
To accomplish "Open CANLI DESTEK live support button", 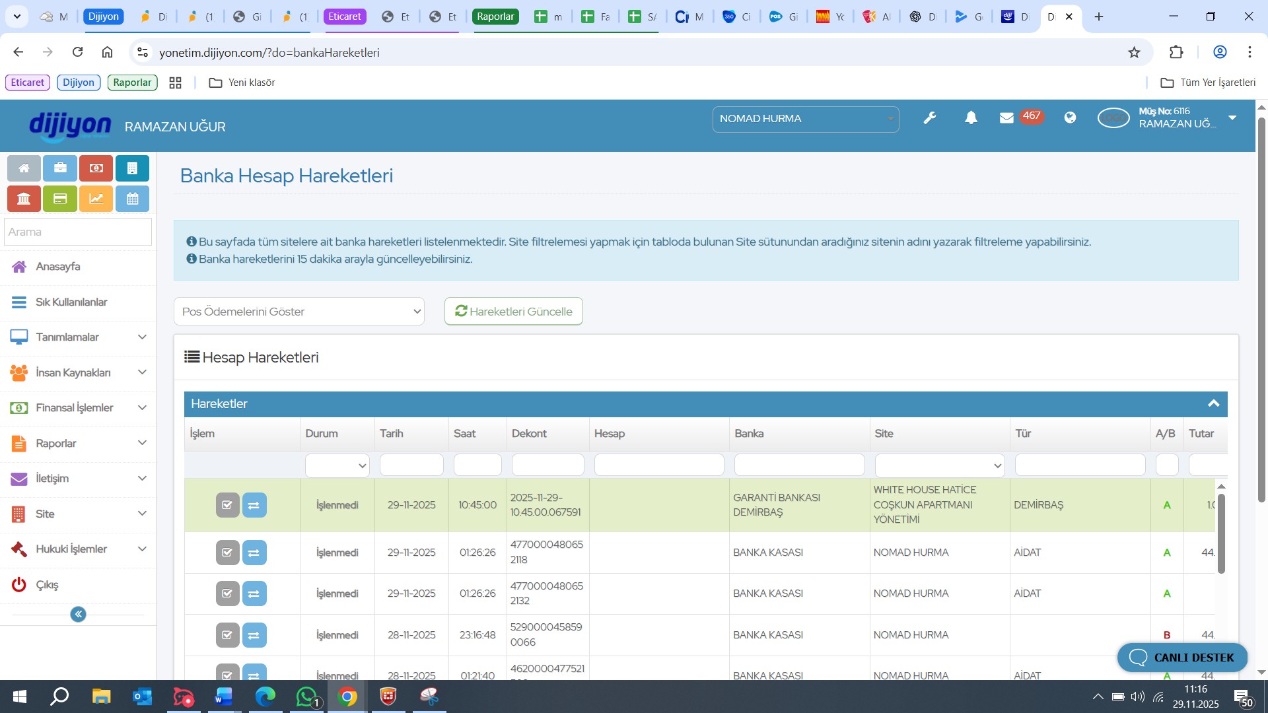I will point(1181,658).
